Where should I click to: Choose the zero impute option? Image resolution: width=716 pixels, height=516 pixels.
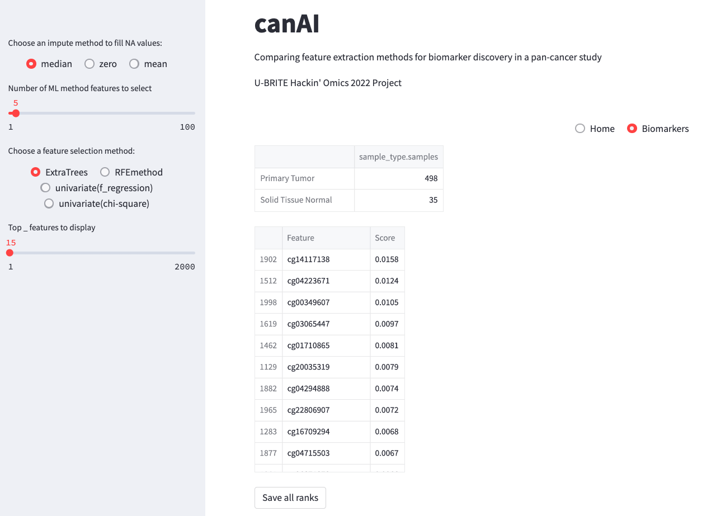click(x=101, y=64)
